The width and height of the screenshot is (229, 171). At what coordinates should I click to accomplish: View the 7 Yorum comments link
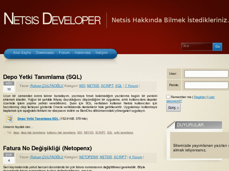[131, 86]
